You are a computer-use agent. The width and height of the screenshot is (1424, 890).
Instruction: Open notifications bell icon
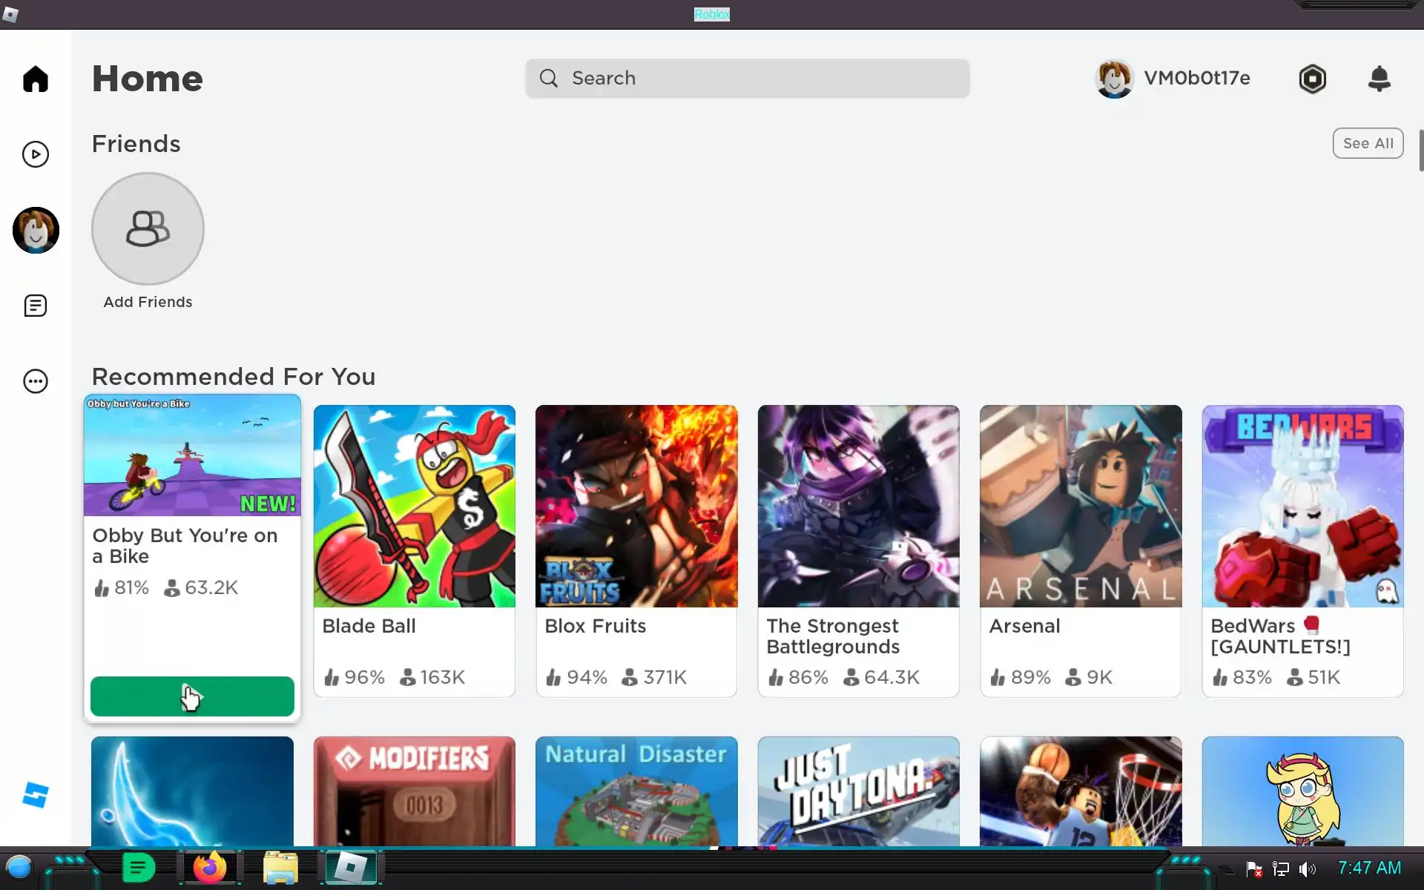1379,79
